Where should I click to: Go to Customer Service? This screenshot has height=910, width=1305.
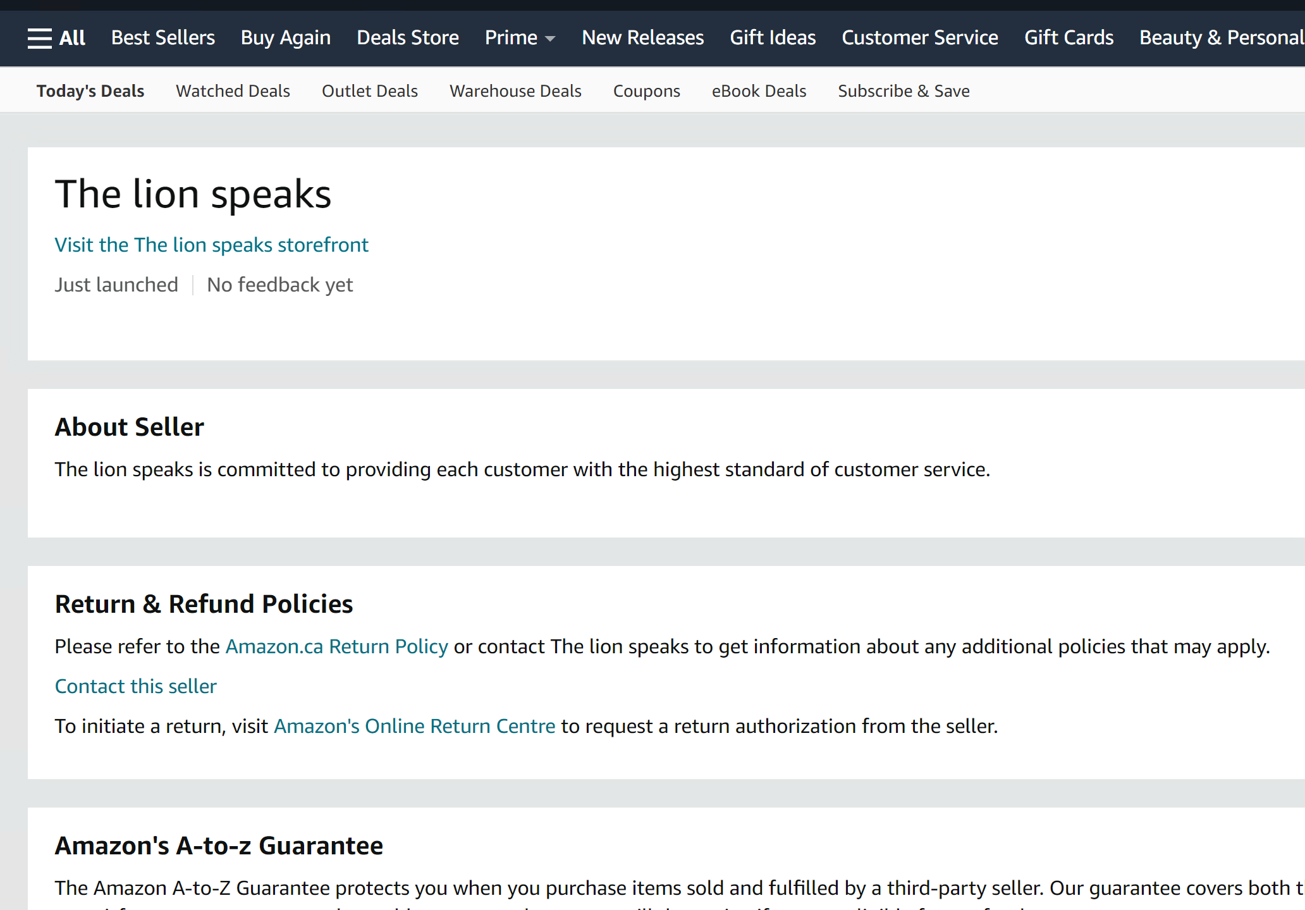pos(920,38)
